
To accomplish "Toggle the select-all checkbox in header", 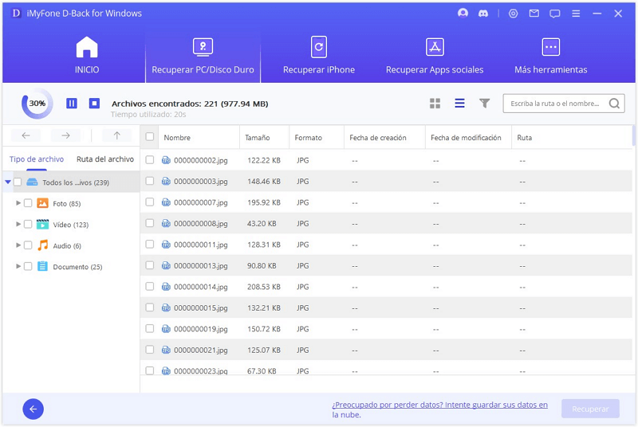I will coord(150,138).
